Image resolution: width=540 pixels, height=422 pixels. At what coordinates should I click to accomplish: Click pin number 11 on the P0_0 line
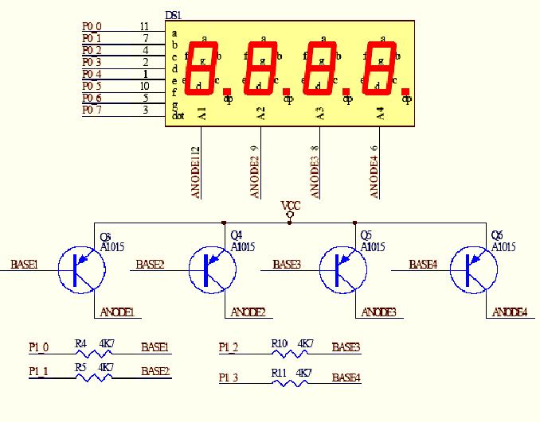[x=144, y=26]
